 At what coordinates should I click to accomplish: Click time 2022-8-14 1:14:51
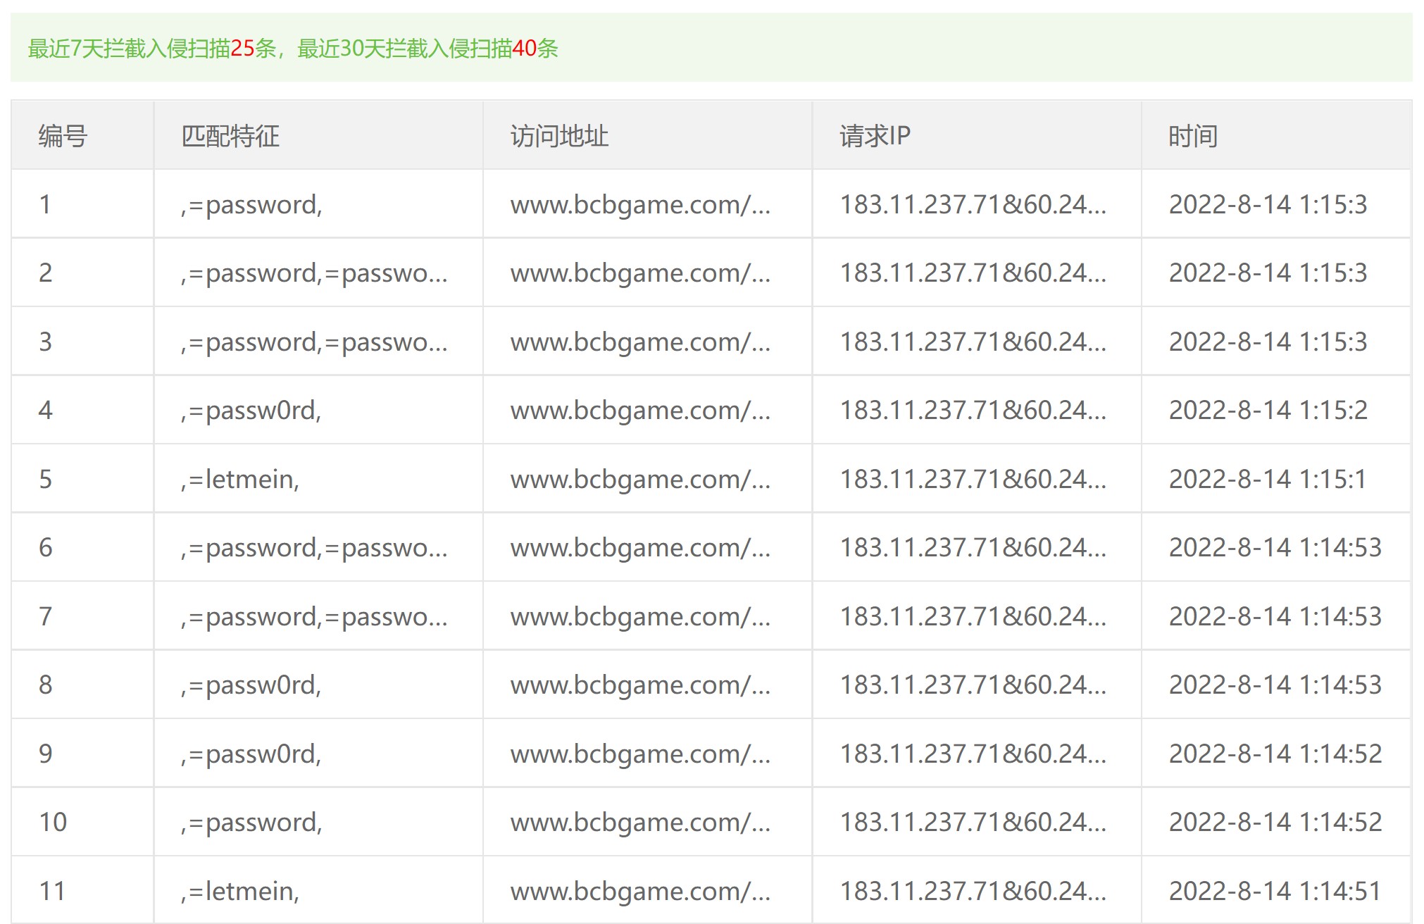click(x=1275, y=892)
